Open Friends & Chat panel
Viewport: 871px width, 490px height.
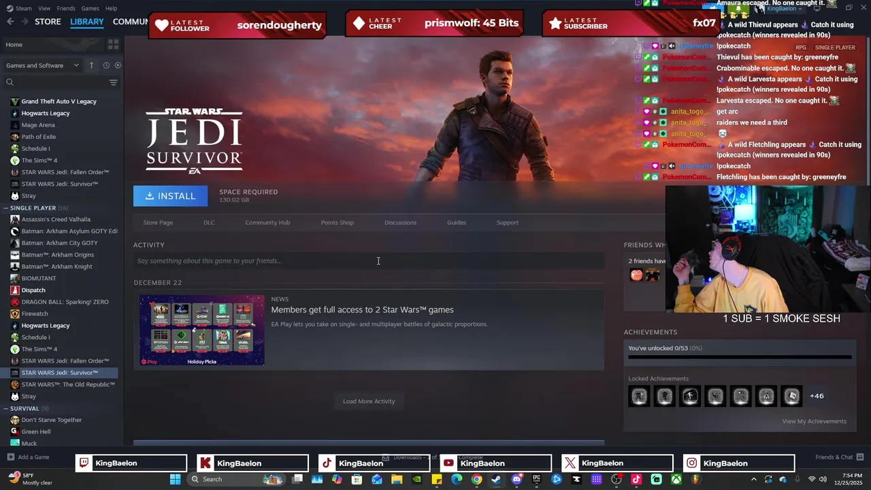pyautogui.click(x=840, y=457)
